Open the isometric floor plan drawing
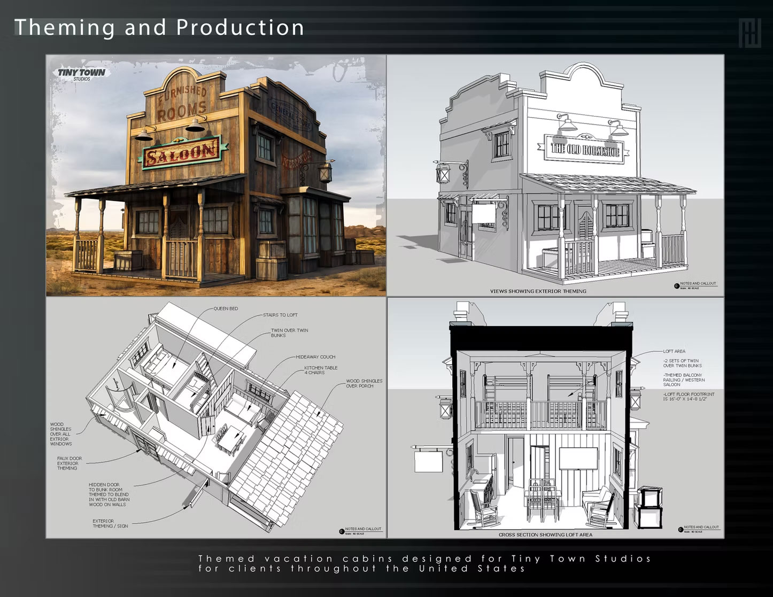 (x=216, y=418)
